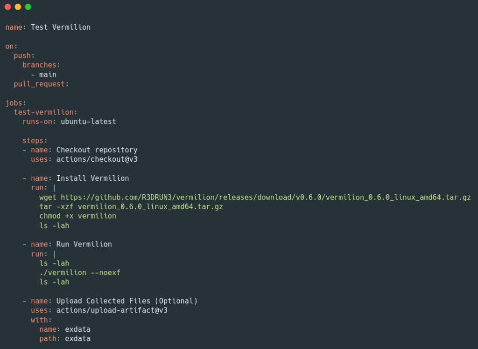Click the 'ubuntu-latest' runner value
This screenshot has width=478, height=349.
point(88,122)
